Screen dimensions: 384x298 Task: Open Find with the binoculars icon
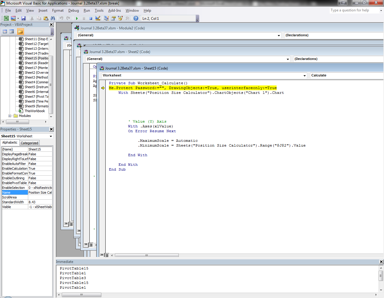[52, 18]
